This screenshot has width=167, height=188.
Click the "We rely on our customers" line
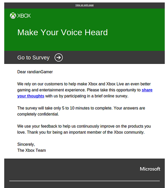pos(84,84)
